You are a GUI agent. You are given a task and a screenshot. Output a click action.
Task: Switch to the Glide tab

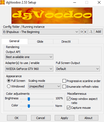(40, 42)
